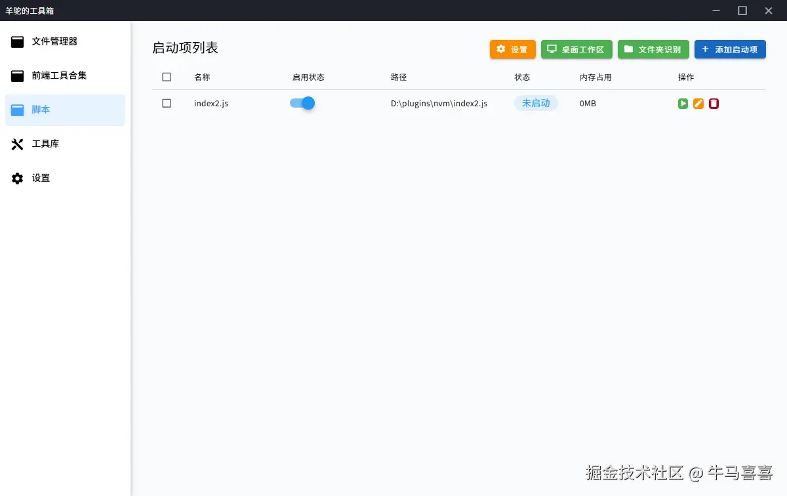This screenshot has height=496, width=787.
Task: Click the 前端工具合集 panel icon
Action: [x=17, y=75]
